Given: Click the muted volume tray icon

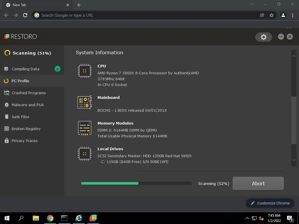Looking at the screenshot, I should [x=261, y=218].
